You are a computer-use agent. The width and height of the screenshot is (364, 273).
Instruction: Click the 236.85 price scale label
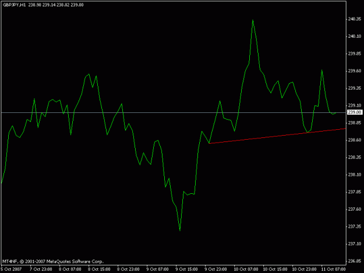[355, 261]
